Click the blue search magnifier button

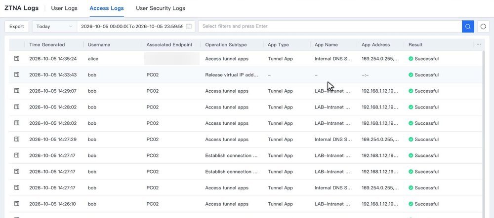pos(468,27)
